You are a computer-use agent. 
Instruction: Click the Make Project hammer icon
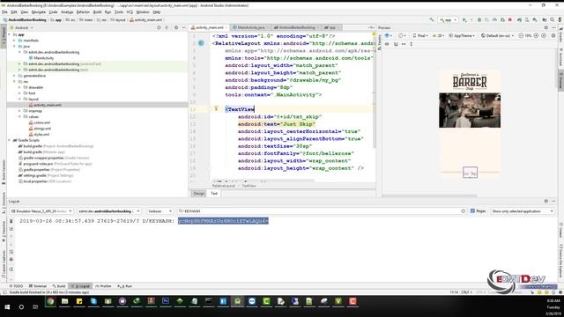tap(432, 20)
